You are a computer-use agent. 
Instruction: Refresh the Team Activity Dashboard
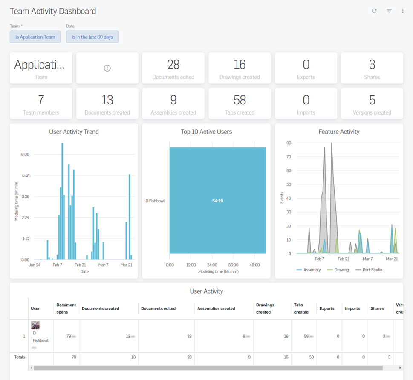coord(374,11)
